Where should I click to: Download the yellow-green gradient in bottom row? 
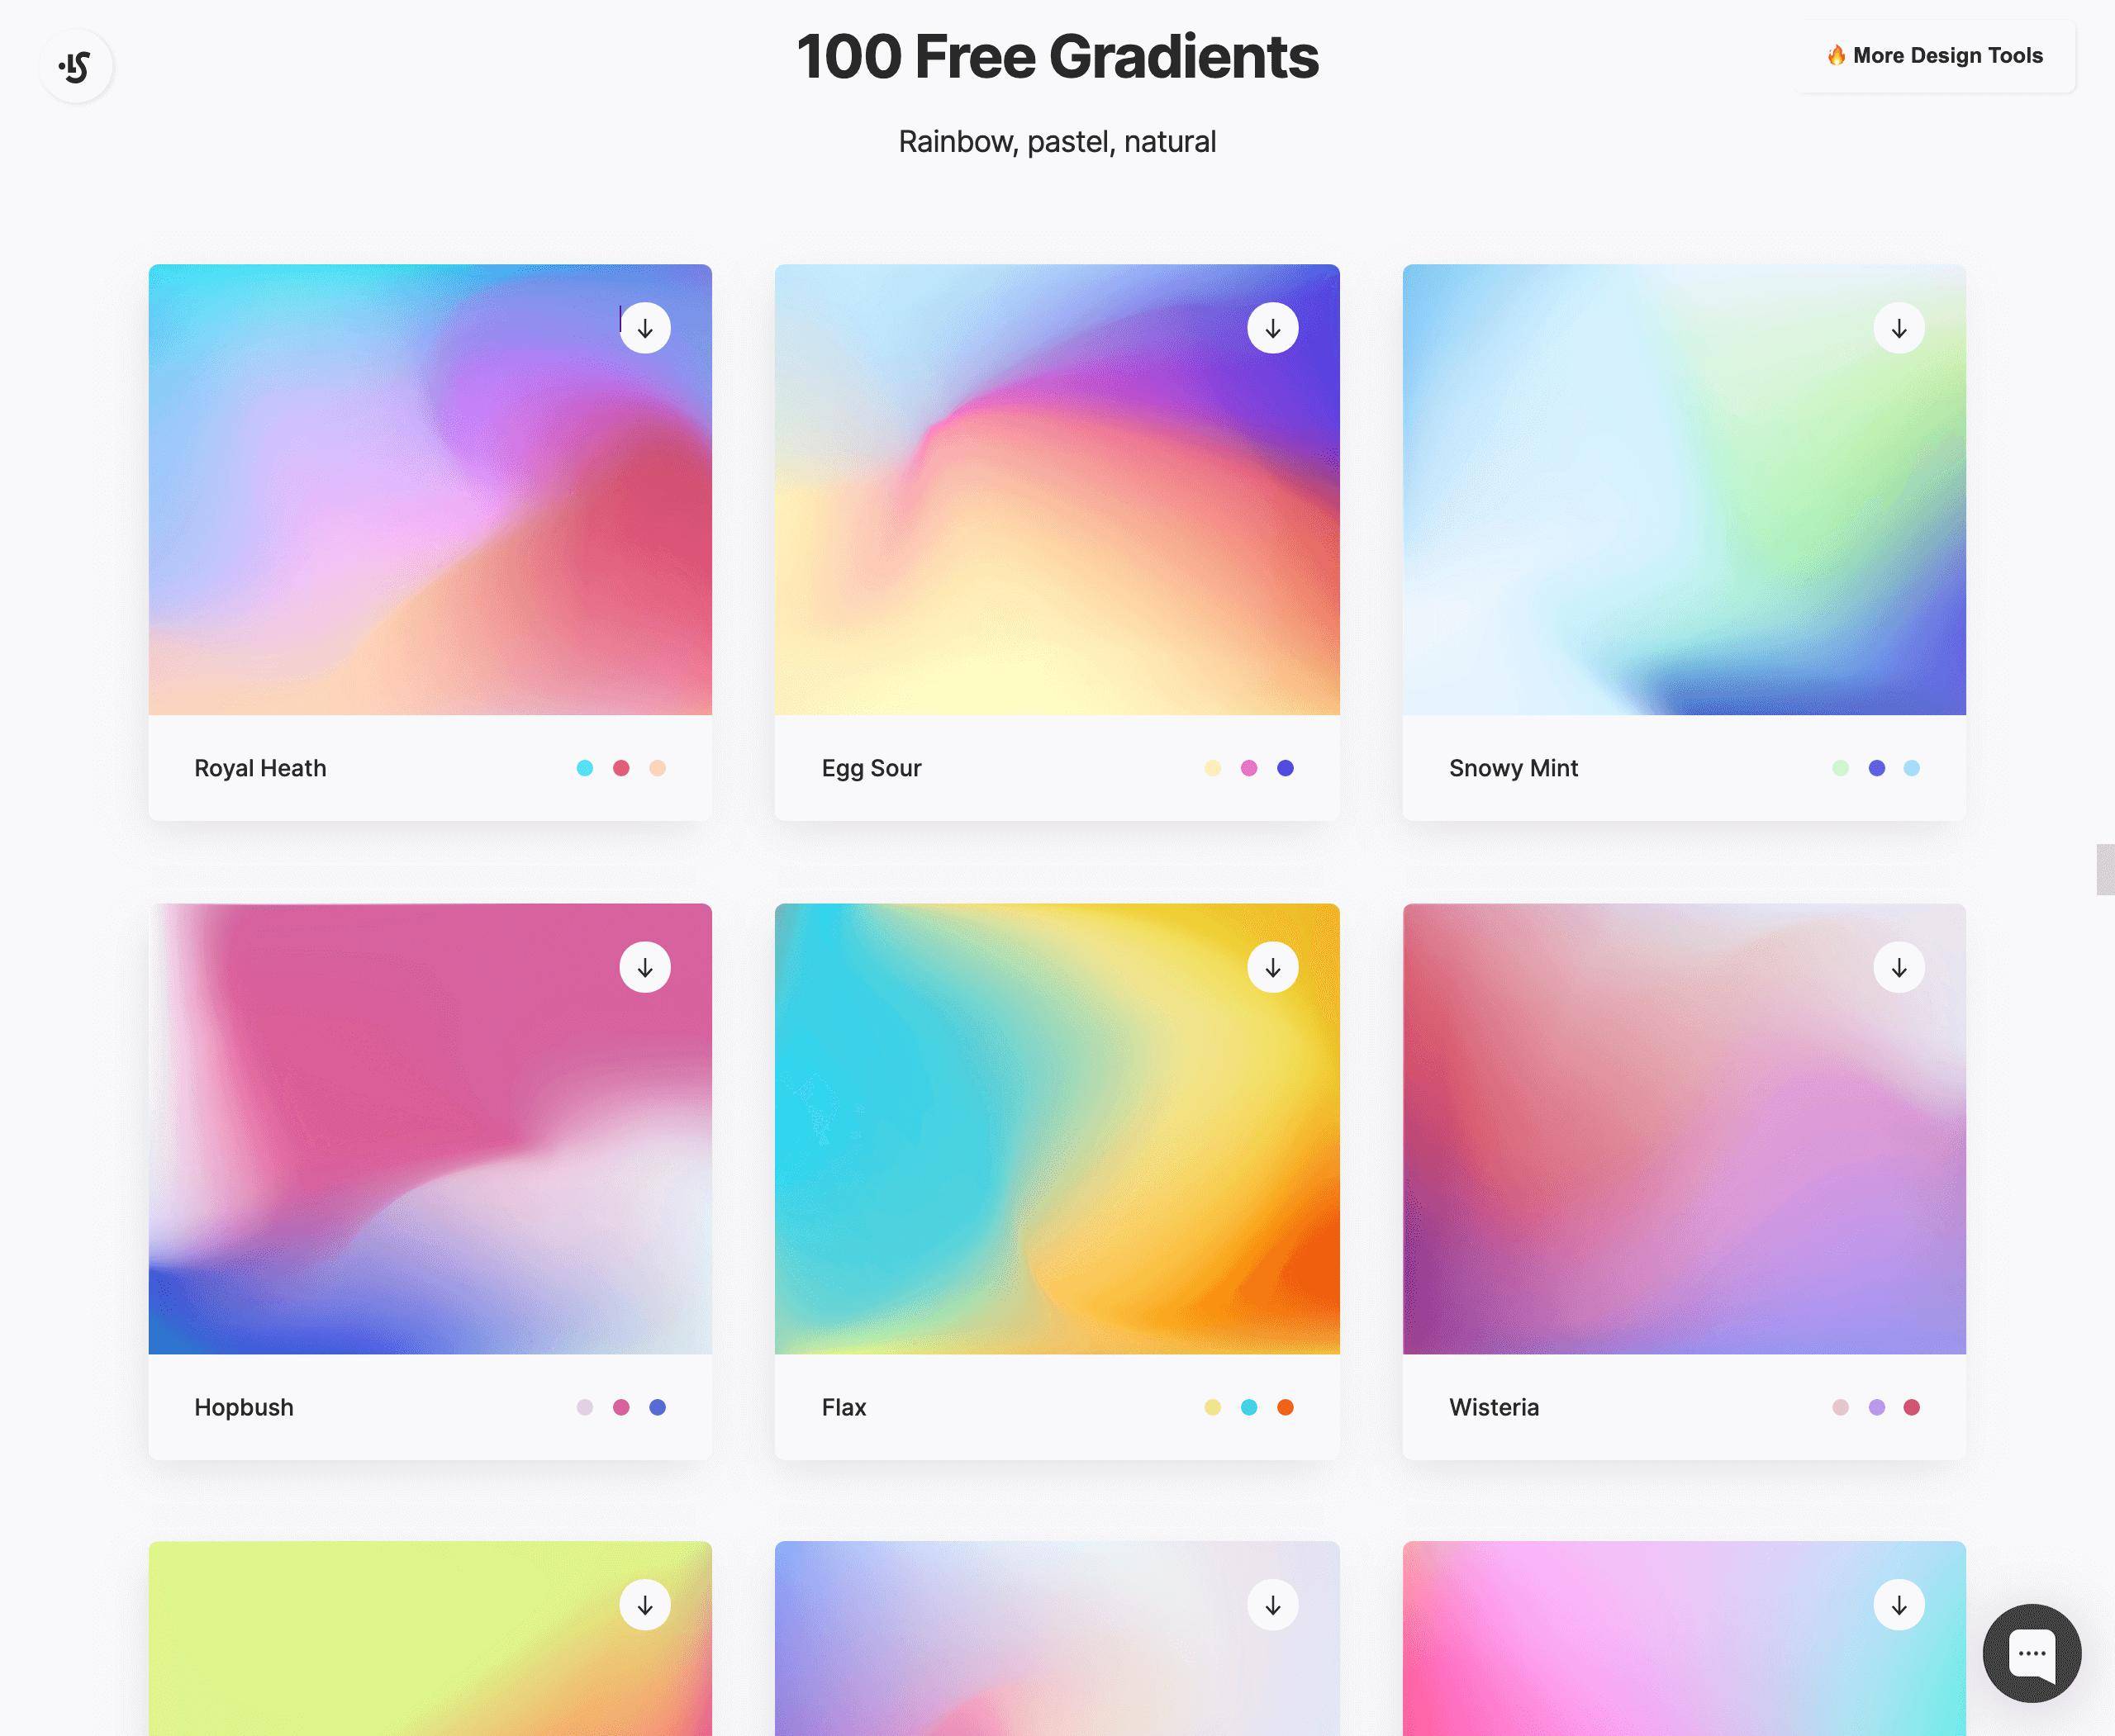click(x=645, y=1605)
